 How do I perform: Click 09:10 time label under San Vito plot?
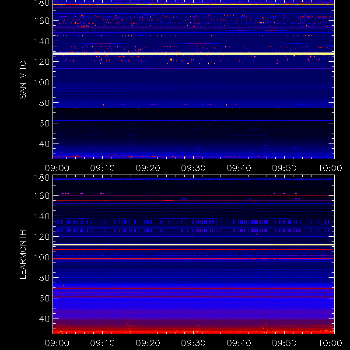pos(102,168)
